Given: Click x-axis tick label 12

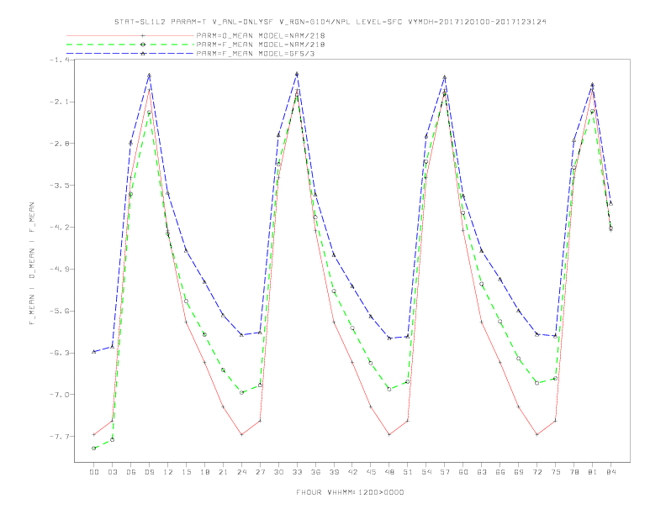Looking at the screenshot, I should (168, 472).
